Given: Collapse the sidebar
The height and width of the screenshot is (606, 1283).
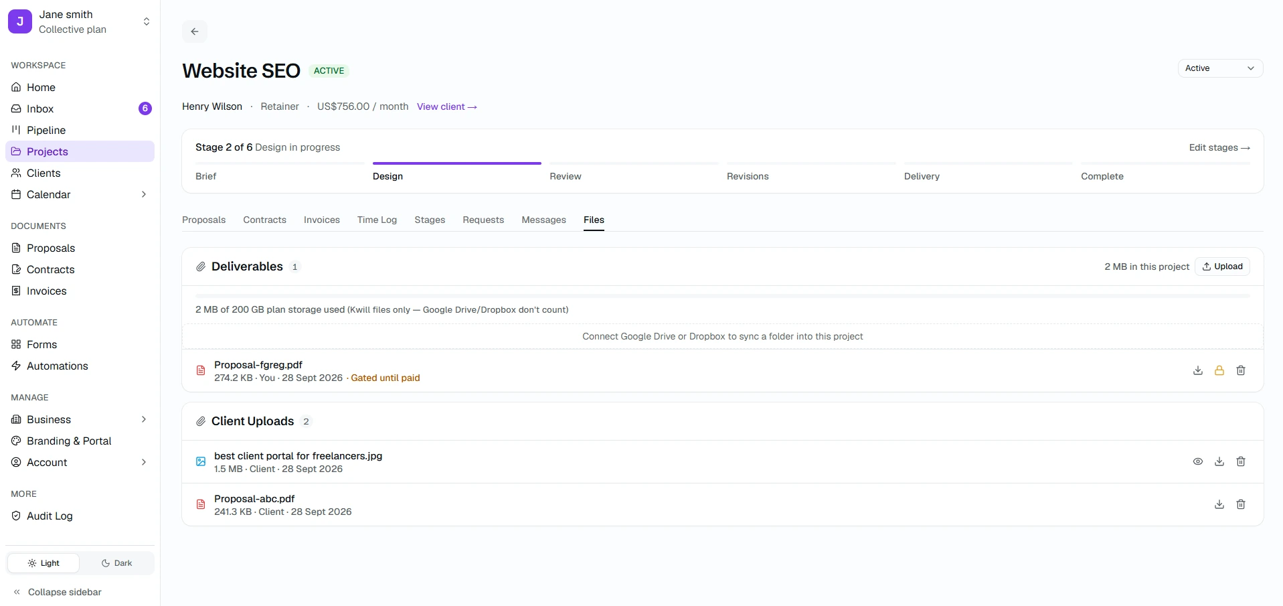Looking at the screenshot, I should pos(58,592).
